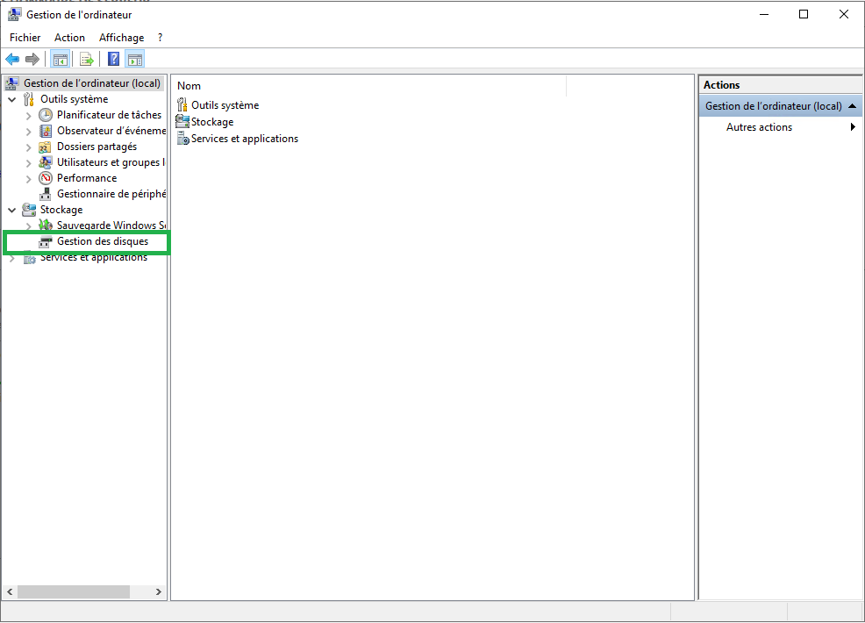865x623 pixels.
Task: Click Autres actions in Actions pane
Action: pos(759,127)
